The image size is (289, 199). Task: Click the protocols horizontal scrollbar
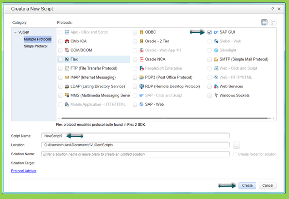pos(164,118)
